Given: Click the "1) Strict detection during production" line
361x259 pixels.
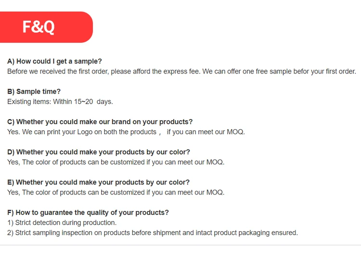Looking at the screenshot, I should tap(62, 222).
